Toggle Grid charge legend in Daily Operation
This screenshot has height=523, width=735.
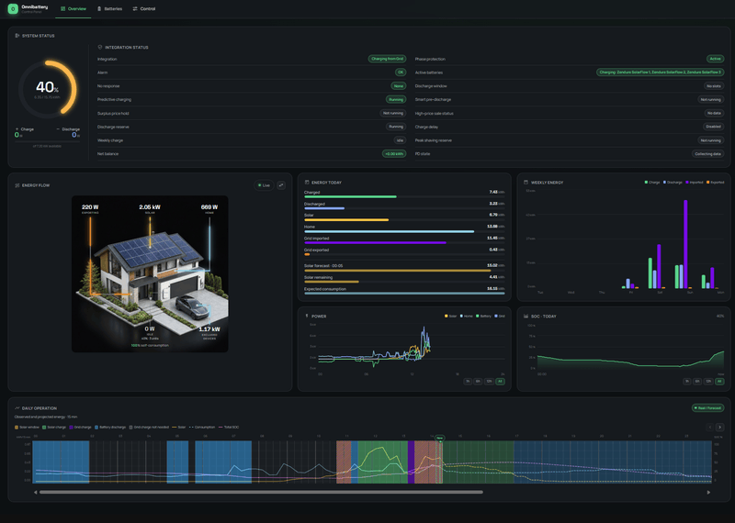(x=81, y=427)
